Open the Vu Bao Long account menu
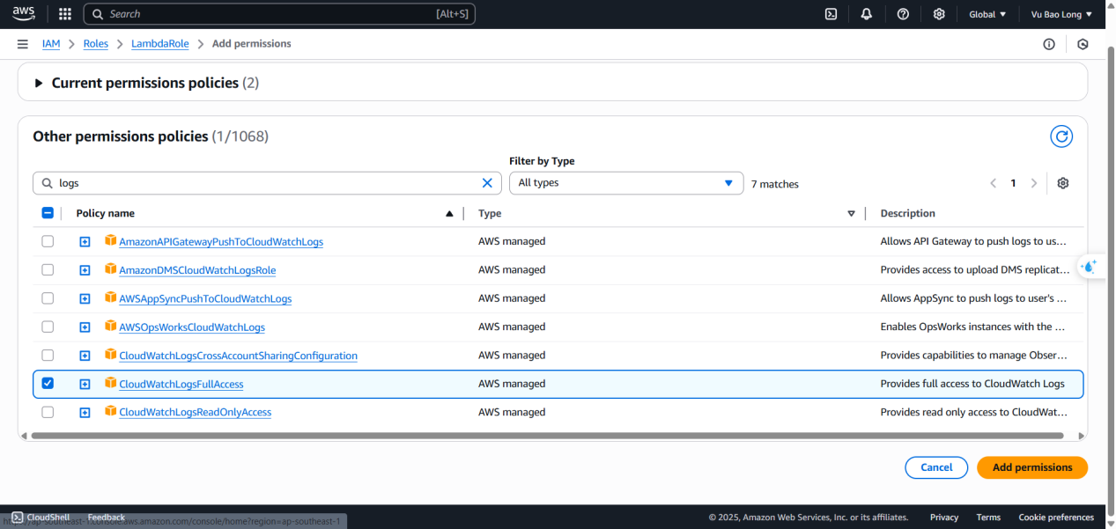This screenshot has height=529, width=1116. (x=1061, y=14)
